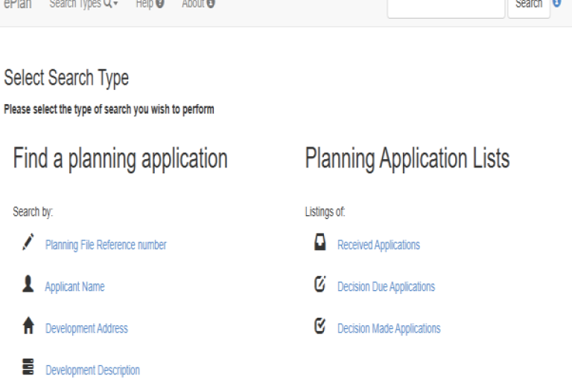This screenshot has height=381, width=572.
Task: Click the pencil icon beside Planning File Reference
Action: (x=28, y=242)
